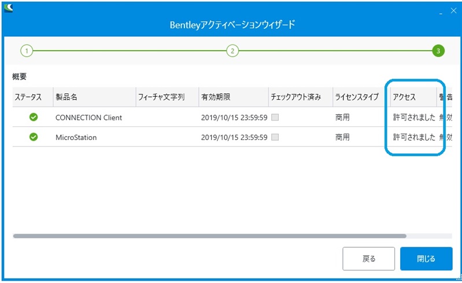Click expiry date of MicroStation row
Image resolution: width=462 pixels, height=283 pixels.
(234, 137)
